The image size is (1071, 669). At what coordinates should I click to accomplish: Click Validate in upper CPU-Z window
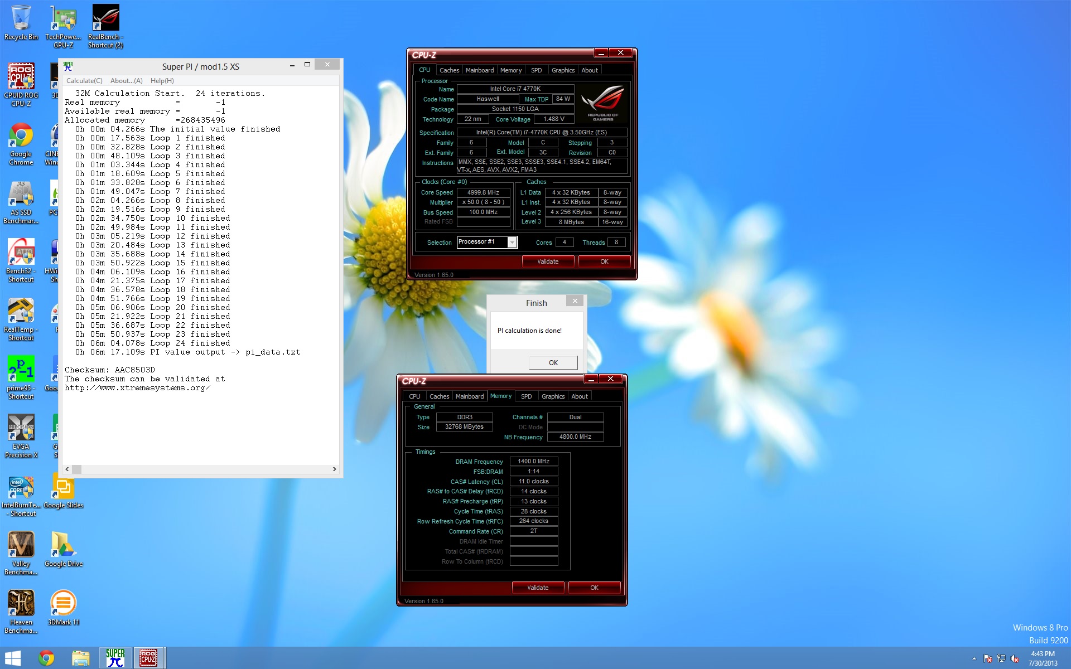tap(548, 261)
